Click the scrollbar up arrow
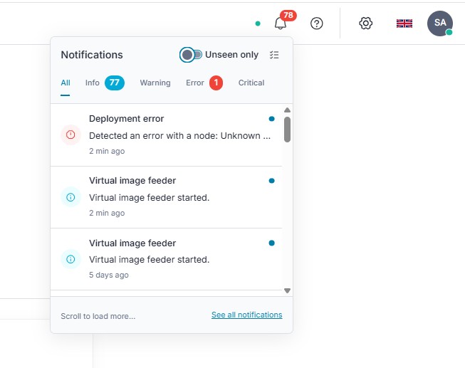The height and width of the screenshot is (368, 465). coord(287,110)
